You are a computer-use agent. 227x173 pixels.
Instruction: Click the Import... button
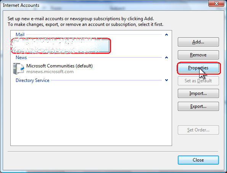point(198,93)
